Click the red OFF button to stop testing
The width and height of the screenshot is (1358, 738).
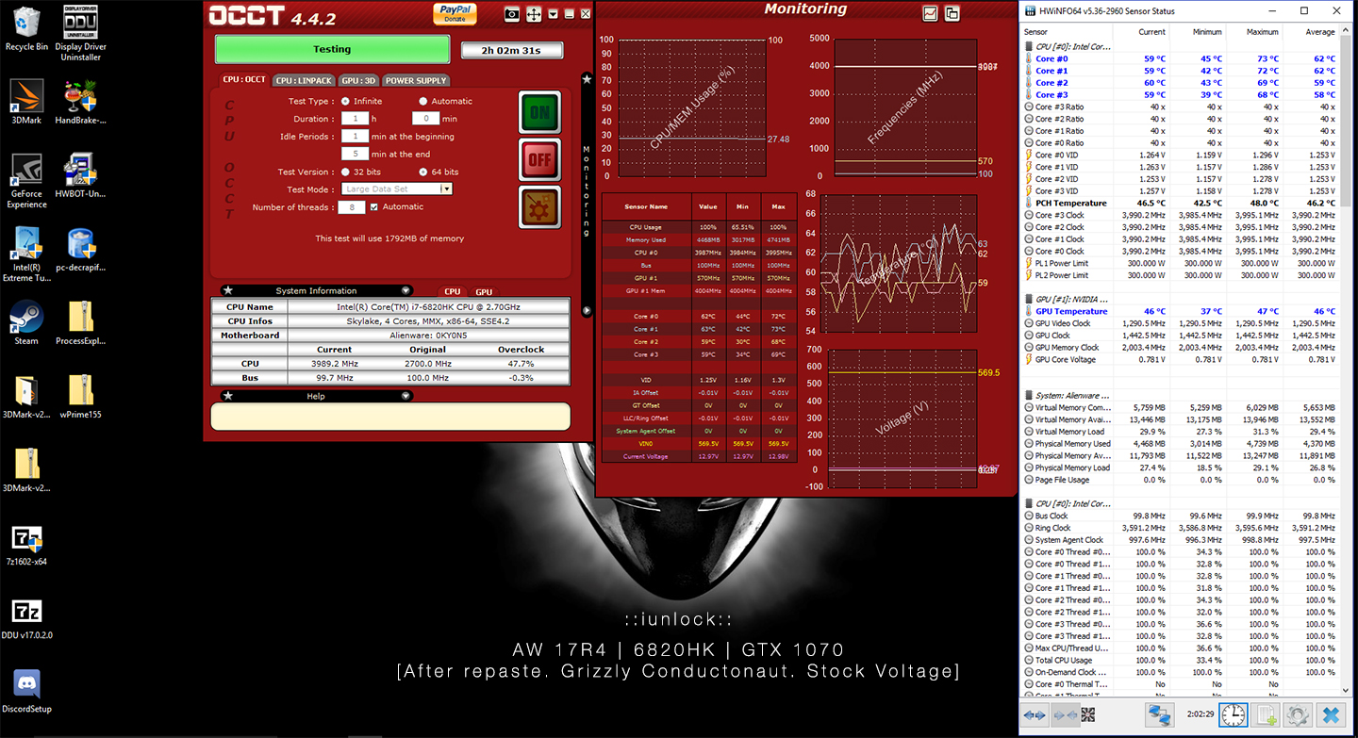coord(539,159)
